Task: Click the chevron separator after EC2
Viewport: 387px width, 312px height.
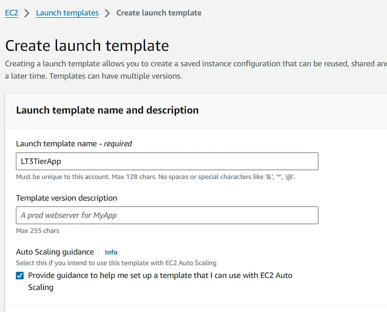Action: pyautogui.click(x=27, y=13)
